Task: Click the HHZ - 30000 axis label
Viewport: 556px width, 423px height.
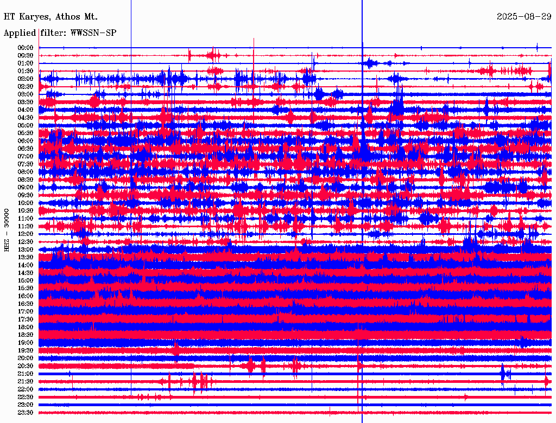Action: coord(7,229)
